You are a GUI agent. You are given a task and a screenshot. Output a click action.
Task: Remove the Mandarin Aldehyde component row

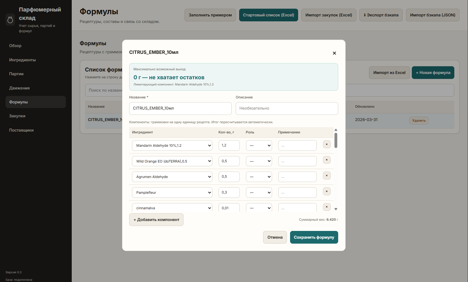pyautogui.click(x=327, y=144)
